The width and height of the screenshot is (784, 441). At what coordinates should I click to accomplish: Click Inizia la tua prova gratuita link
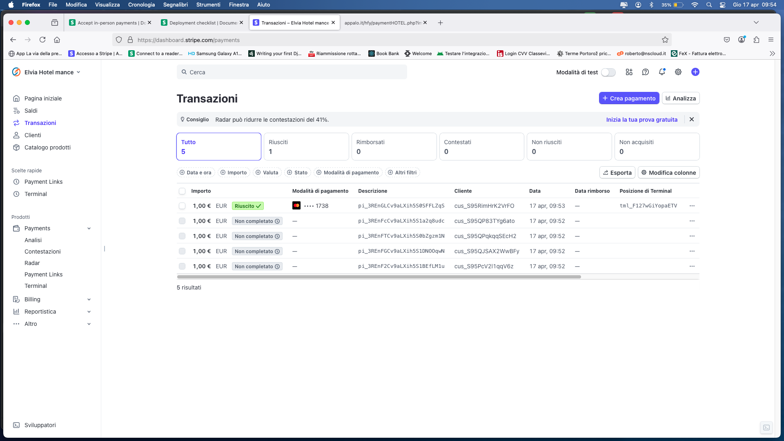(641, 120)
